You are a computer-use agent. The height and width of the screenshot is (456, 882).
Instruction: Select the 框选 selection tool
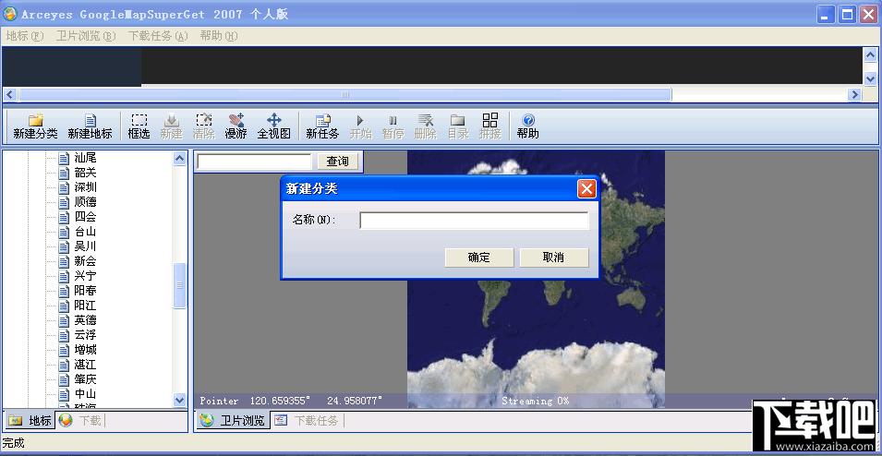(x=139, y=126)
